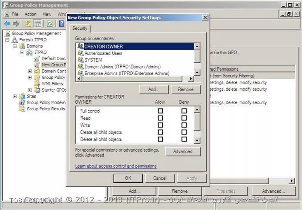Viewport: 302px width, 210px height.
Task: Check Deny for Read permission
Action: tap(184, 118)
